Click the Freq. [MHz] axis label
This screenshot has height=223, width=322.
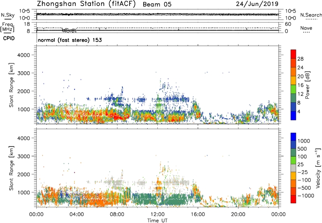(x=7, y=27)
